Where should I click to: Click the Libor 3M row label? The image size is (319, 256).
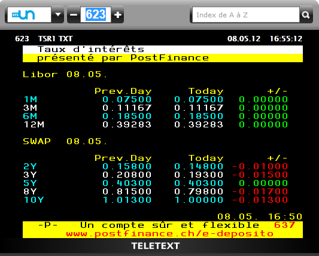[x=30, y=108]
